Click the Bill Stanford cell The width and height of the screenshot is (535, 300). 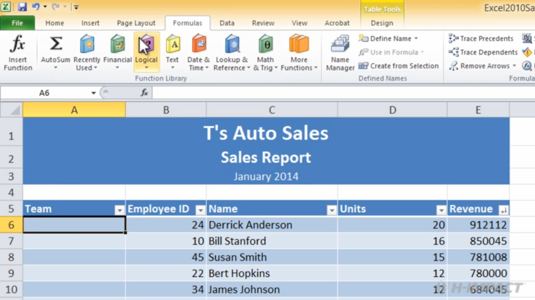[271, 241]
